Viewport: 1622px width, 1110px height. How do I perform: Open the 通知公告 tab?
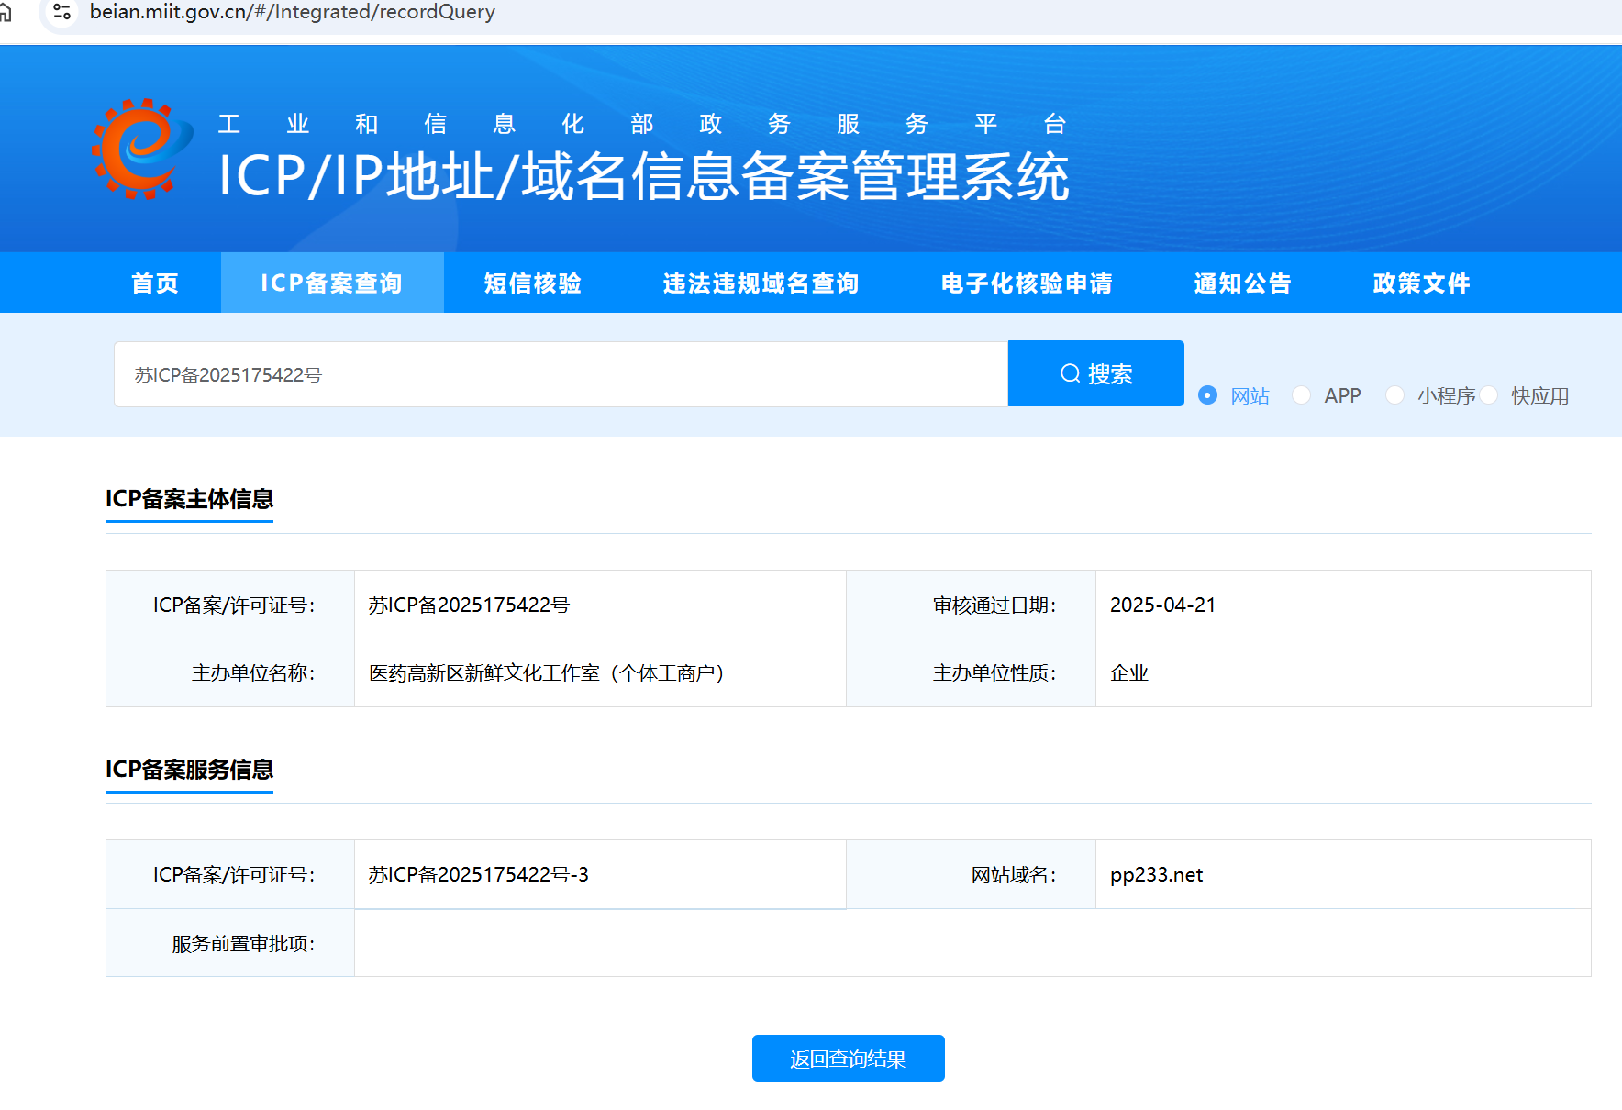[x=1242, y=283]
